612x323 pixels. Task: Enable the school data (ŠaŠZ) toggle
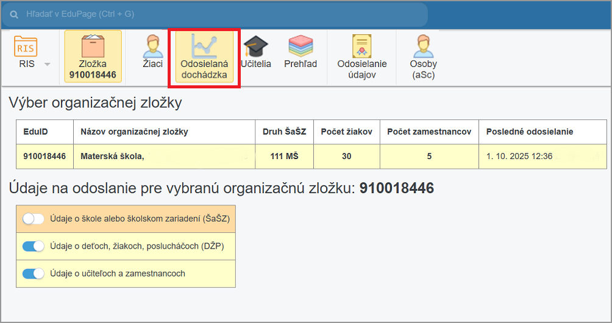[x=34, y=218]
